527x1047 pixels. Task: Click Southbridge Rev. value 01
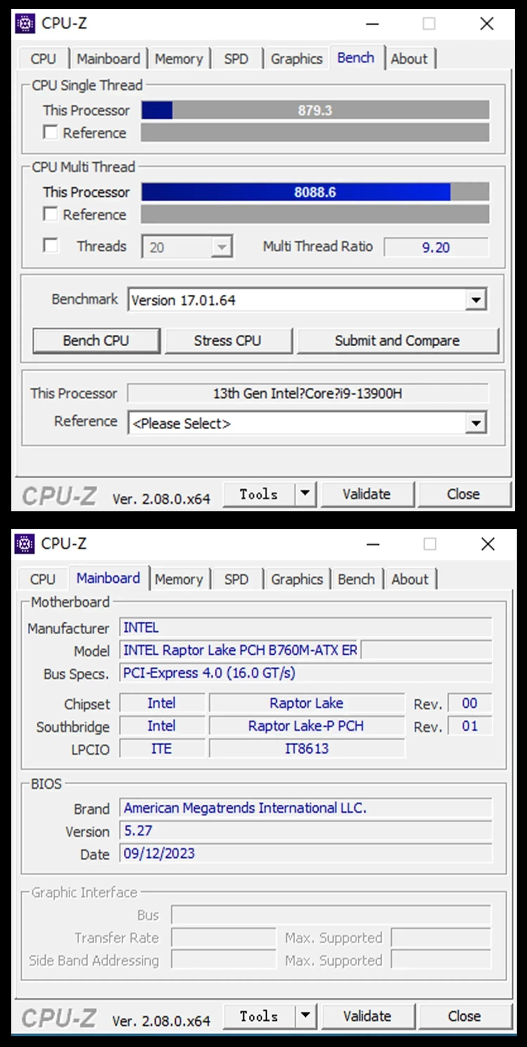[x=470, y=726]
